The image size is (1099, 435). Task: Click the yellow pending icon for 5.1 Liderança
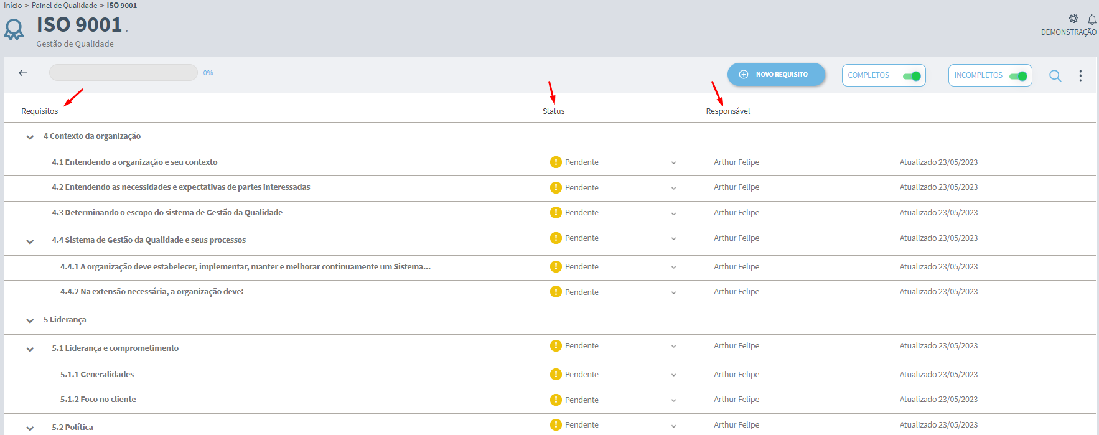click(556, 345)
